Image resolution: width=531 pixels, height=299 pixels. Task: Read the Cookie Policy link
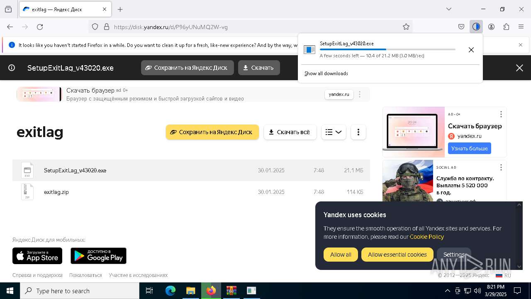pyautogui.click(x=427, y=237)
